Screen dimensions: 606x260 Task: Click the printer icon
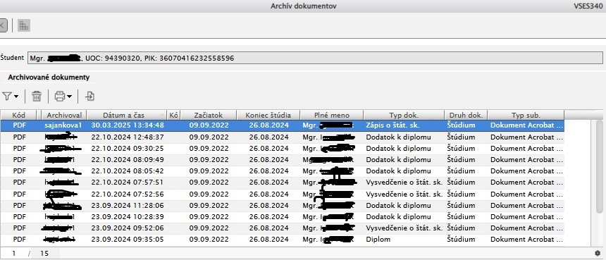[59, 97]
